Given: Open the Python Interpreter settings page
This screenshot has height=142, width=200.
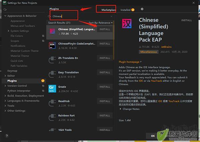Looking at the screenshot, I should pos(19,91).
